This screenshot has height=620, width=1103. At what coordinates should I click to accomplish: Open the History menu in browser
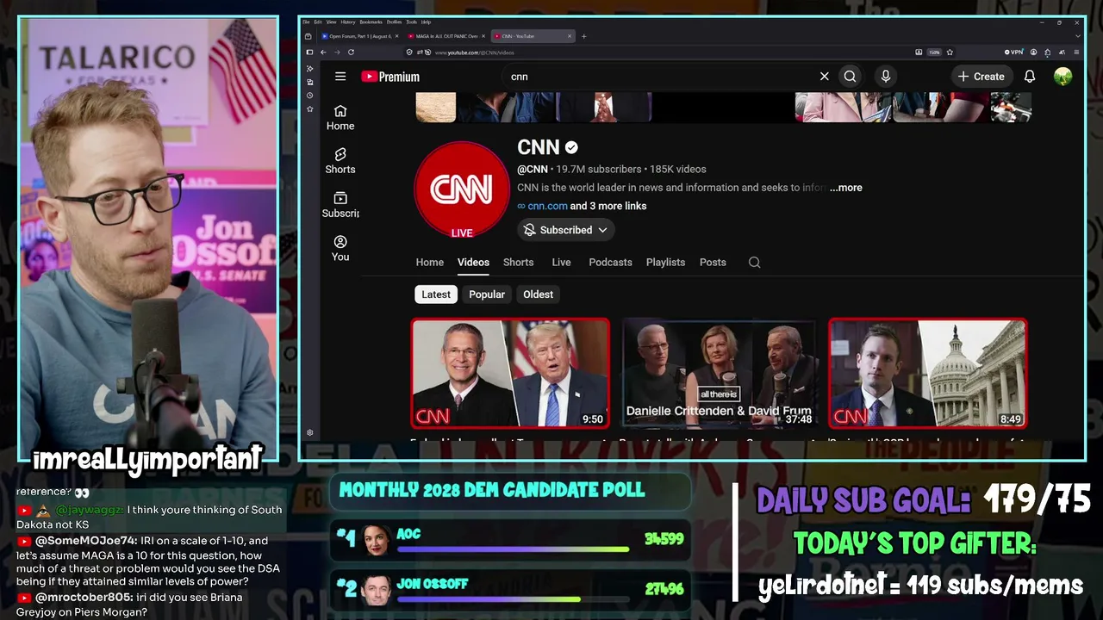[x=347, y=22]
